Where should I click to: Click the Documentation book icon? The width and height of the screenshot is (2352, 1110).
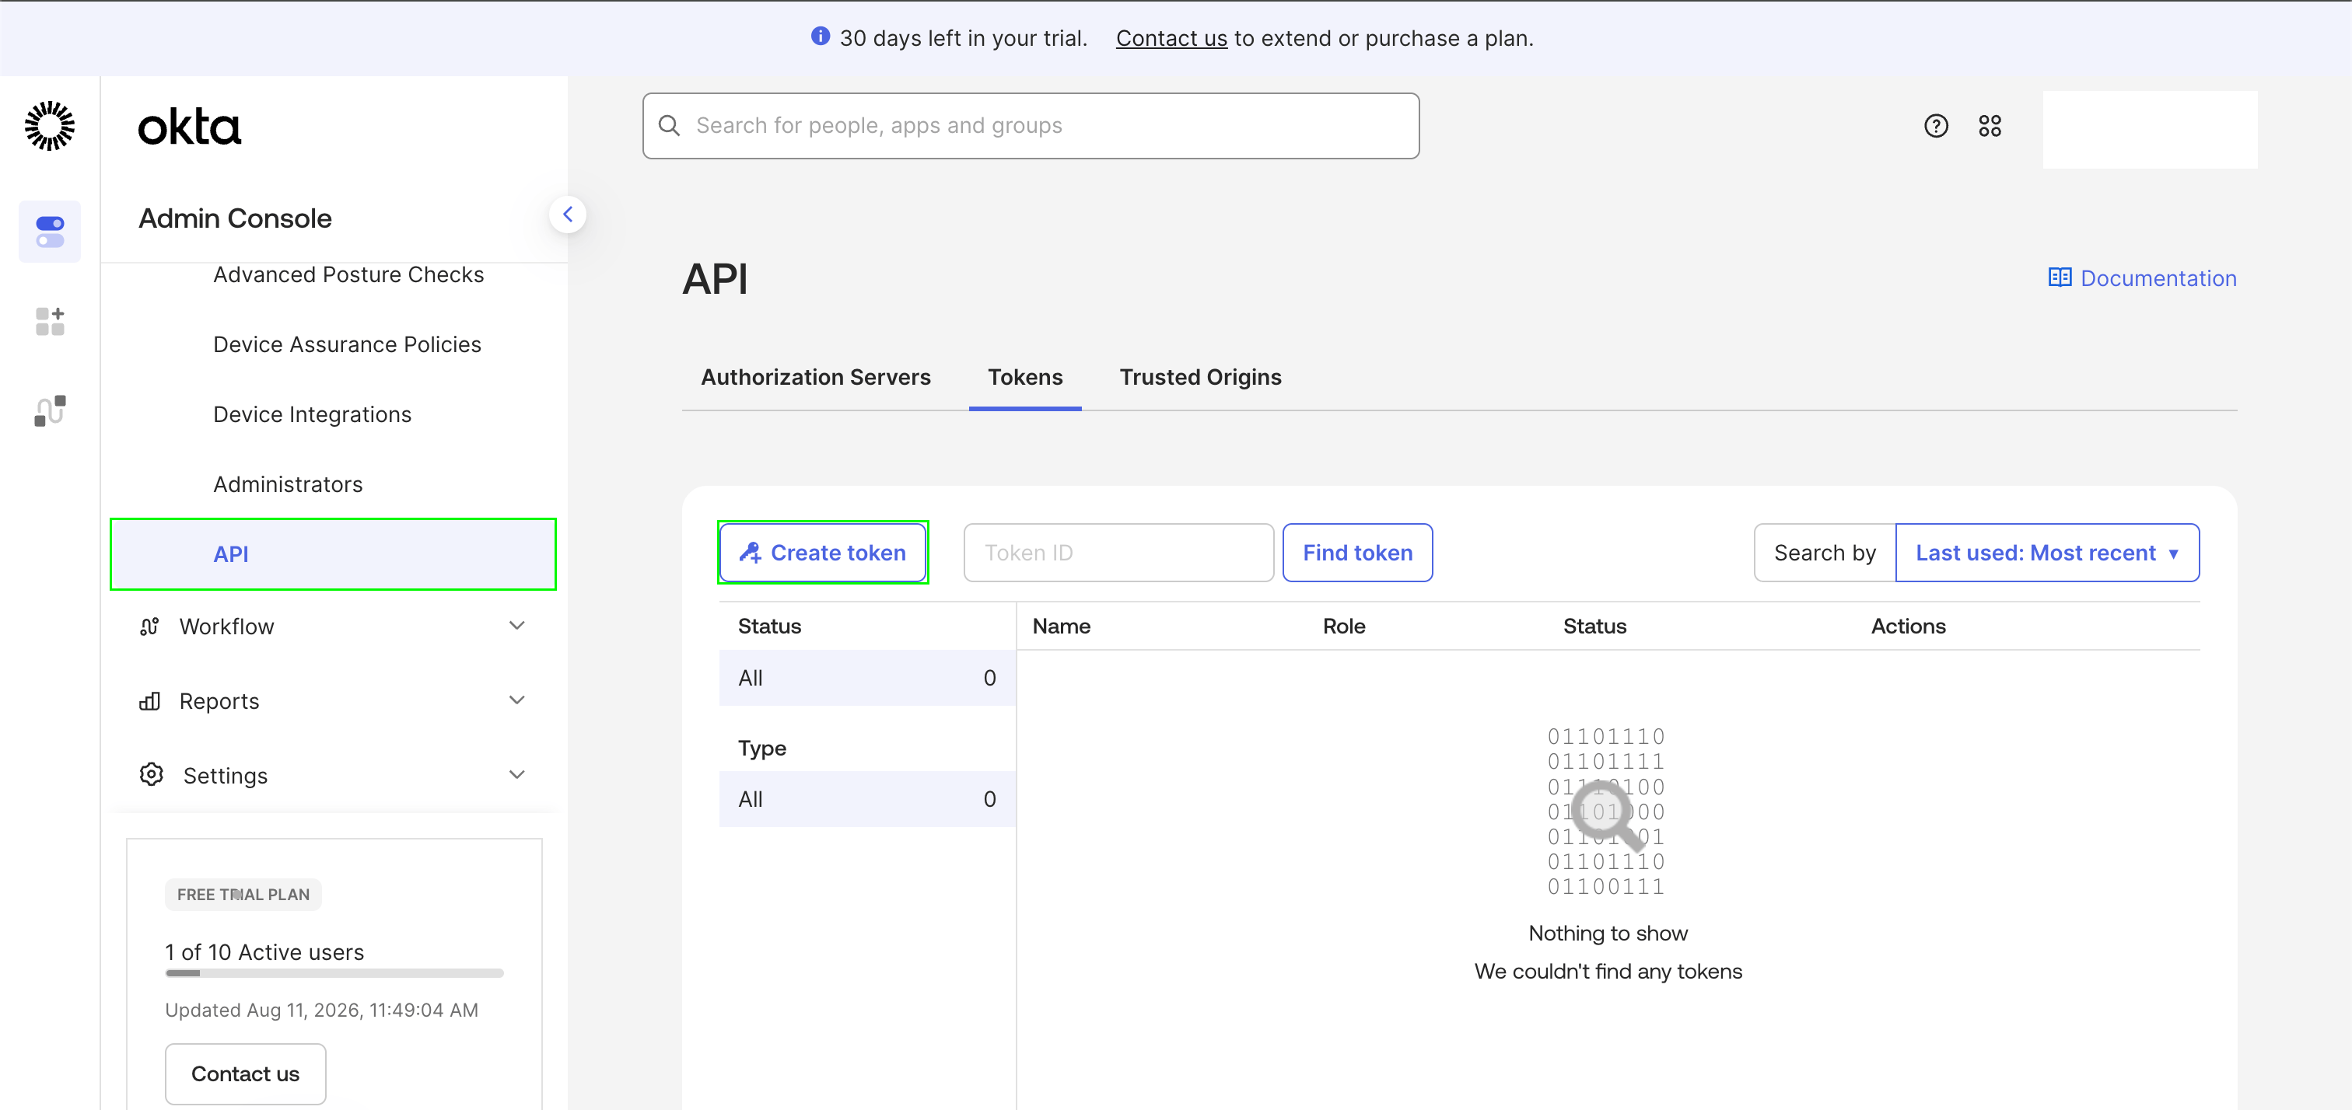click(2060, 277)
